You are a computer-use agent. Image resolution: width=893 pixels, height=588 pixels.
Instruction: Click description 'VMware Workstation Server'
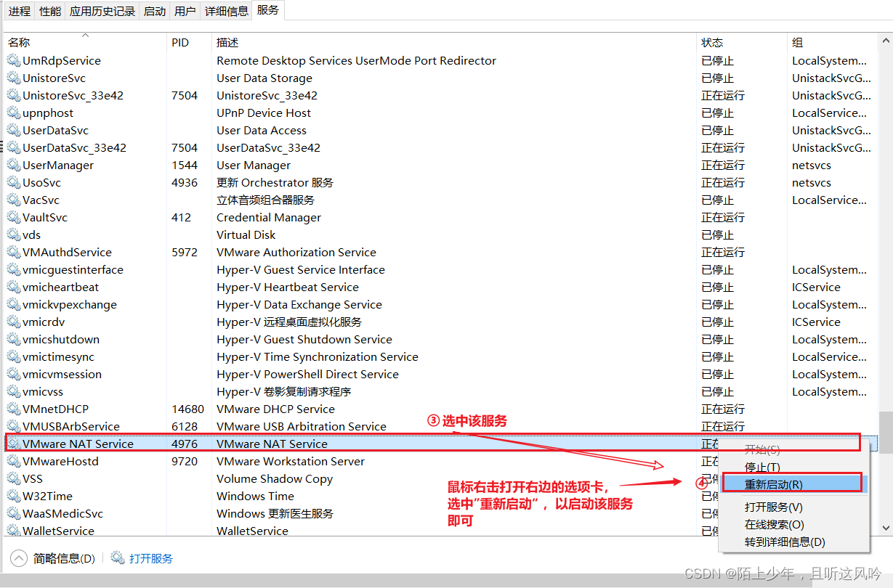pyautogui.click(x=291, y=462)
